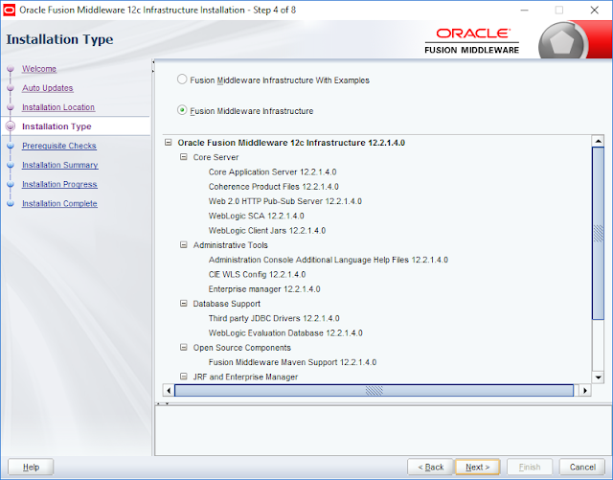Select Third party JDBC Drivers 12.2.1.4.0 row
Screen dimensions: 613x480
point(274,318)
